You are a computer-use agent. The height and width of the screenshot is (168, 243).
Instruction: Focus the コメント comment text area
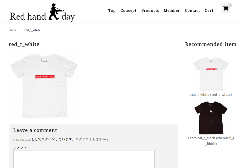coord(84,159)
